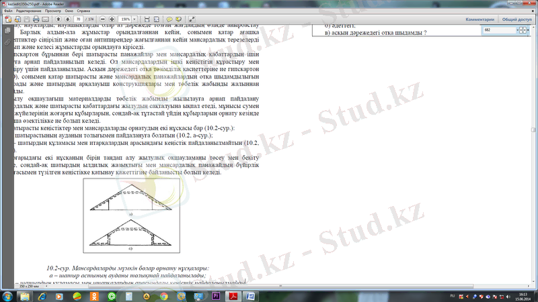Open Windows Media Player taskbar icon
The height and width of the screenshot is (302, 538).
click(59, 297)
